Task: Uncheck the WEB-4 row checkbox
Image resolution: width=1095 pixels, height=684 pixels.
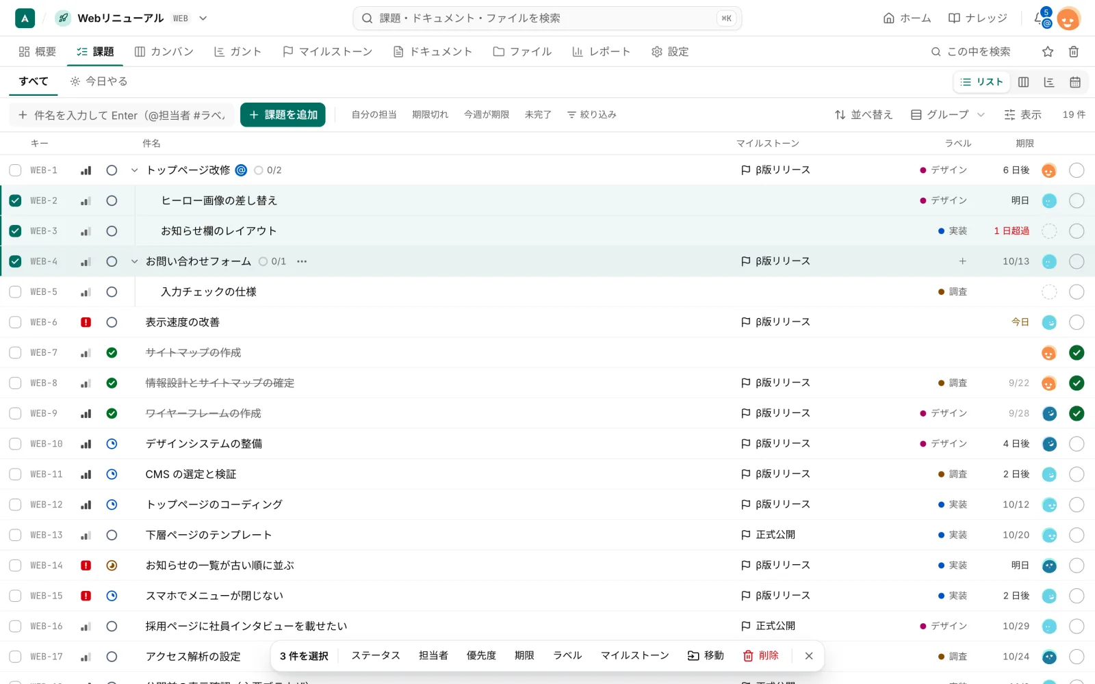Action: pyautogui.click(x=15, y=261)
